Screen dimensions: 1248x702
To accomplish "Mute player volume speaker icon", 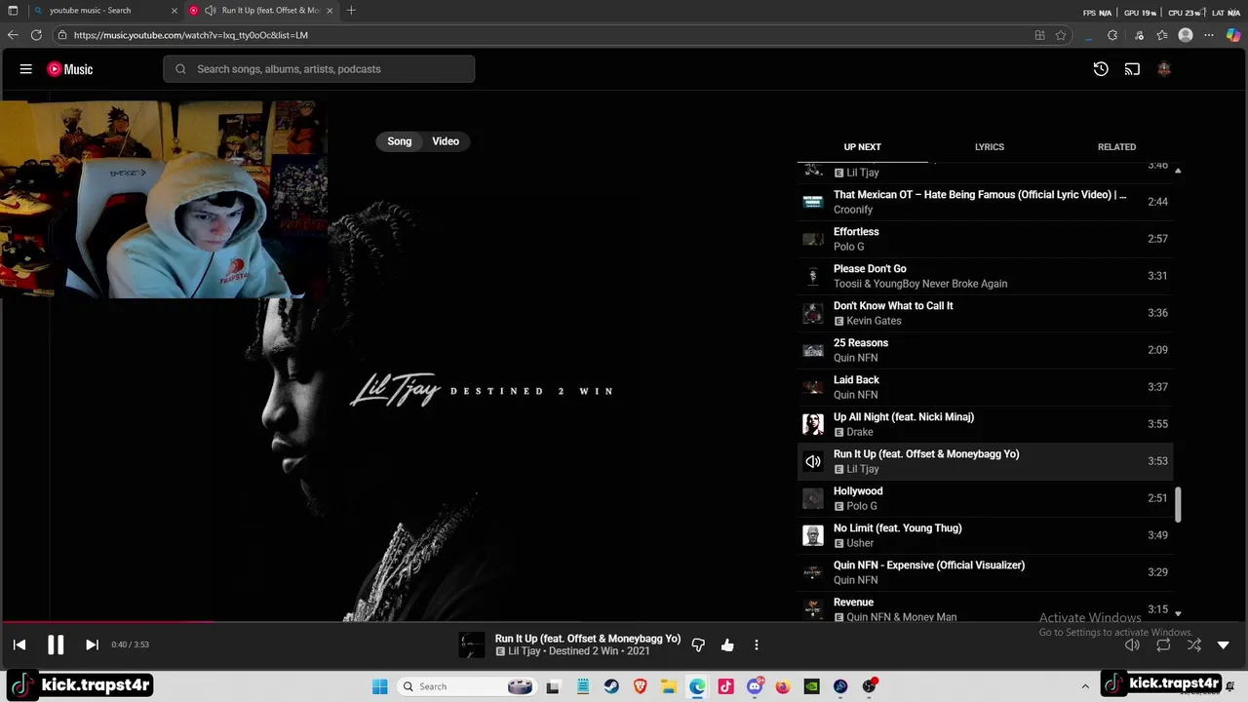I will [x=1132, y=644].
